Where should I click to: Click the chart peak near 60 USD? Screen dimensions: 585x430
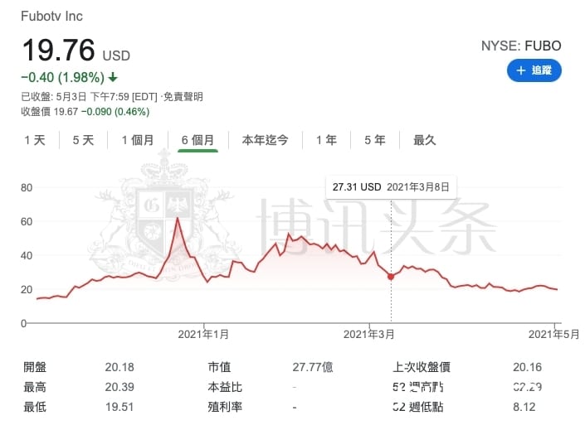point(178,218)
